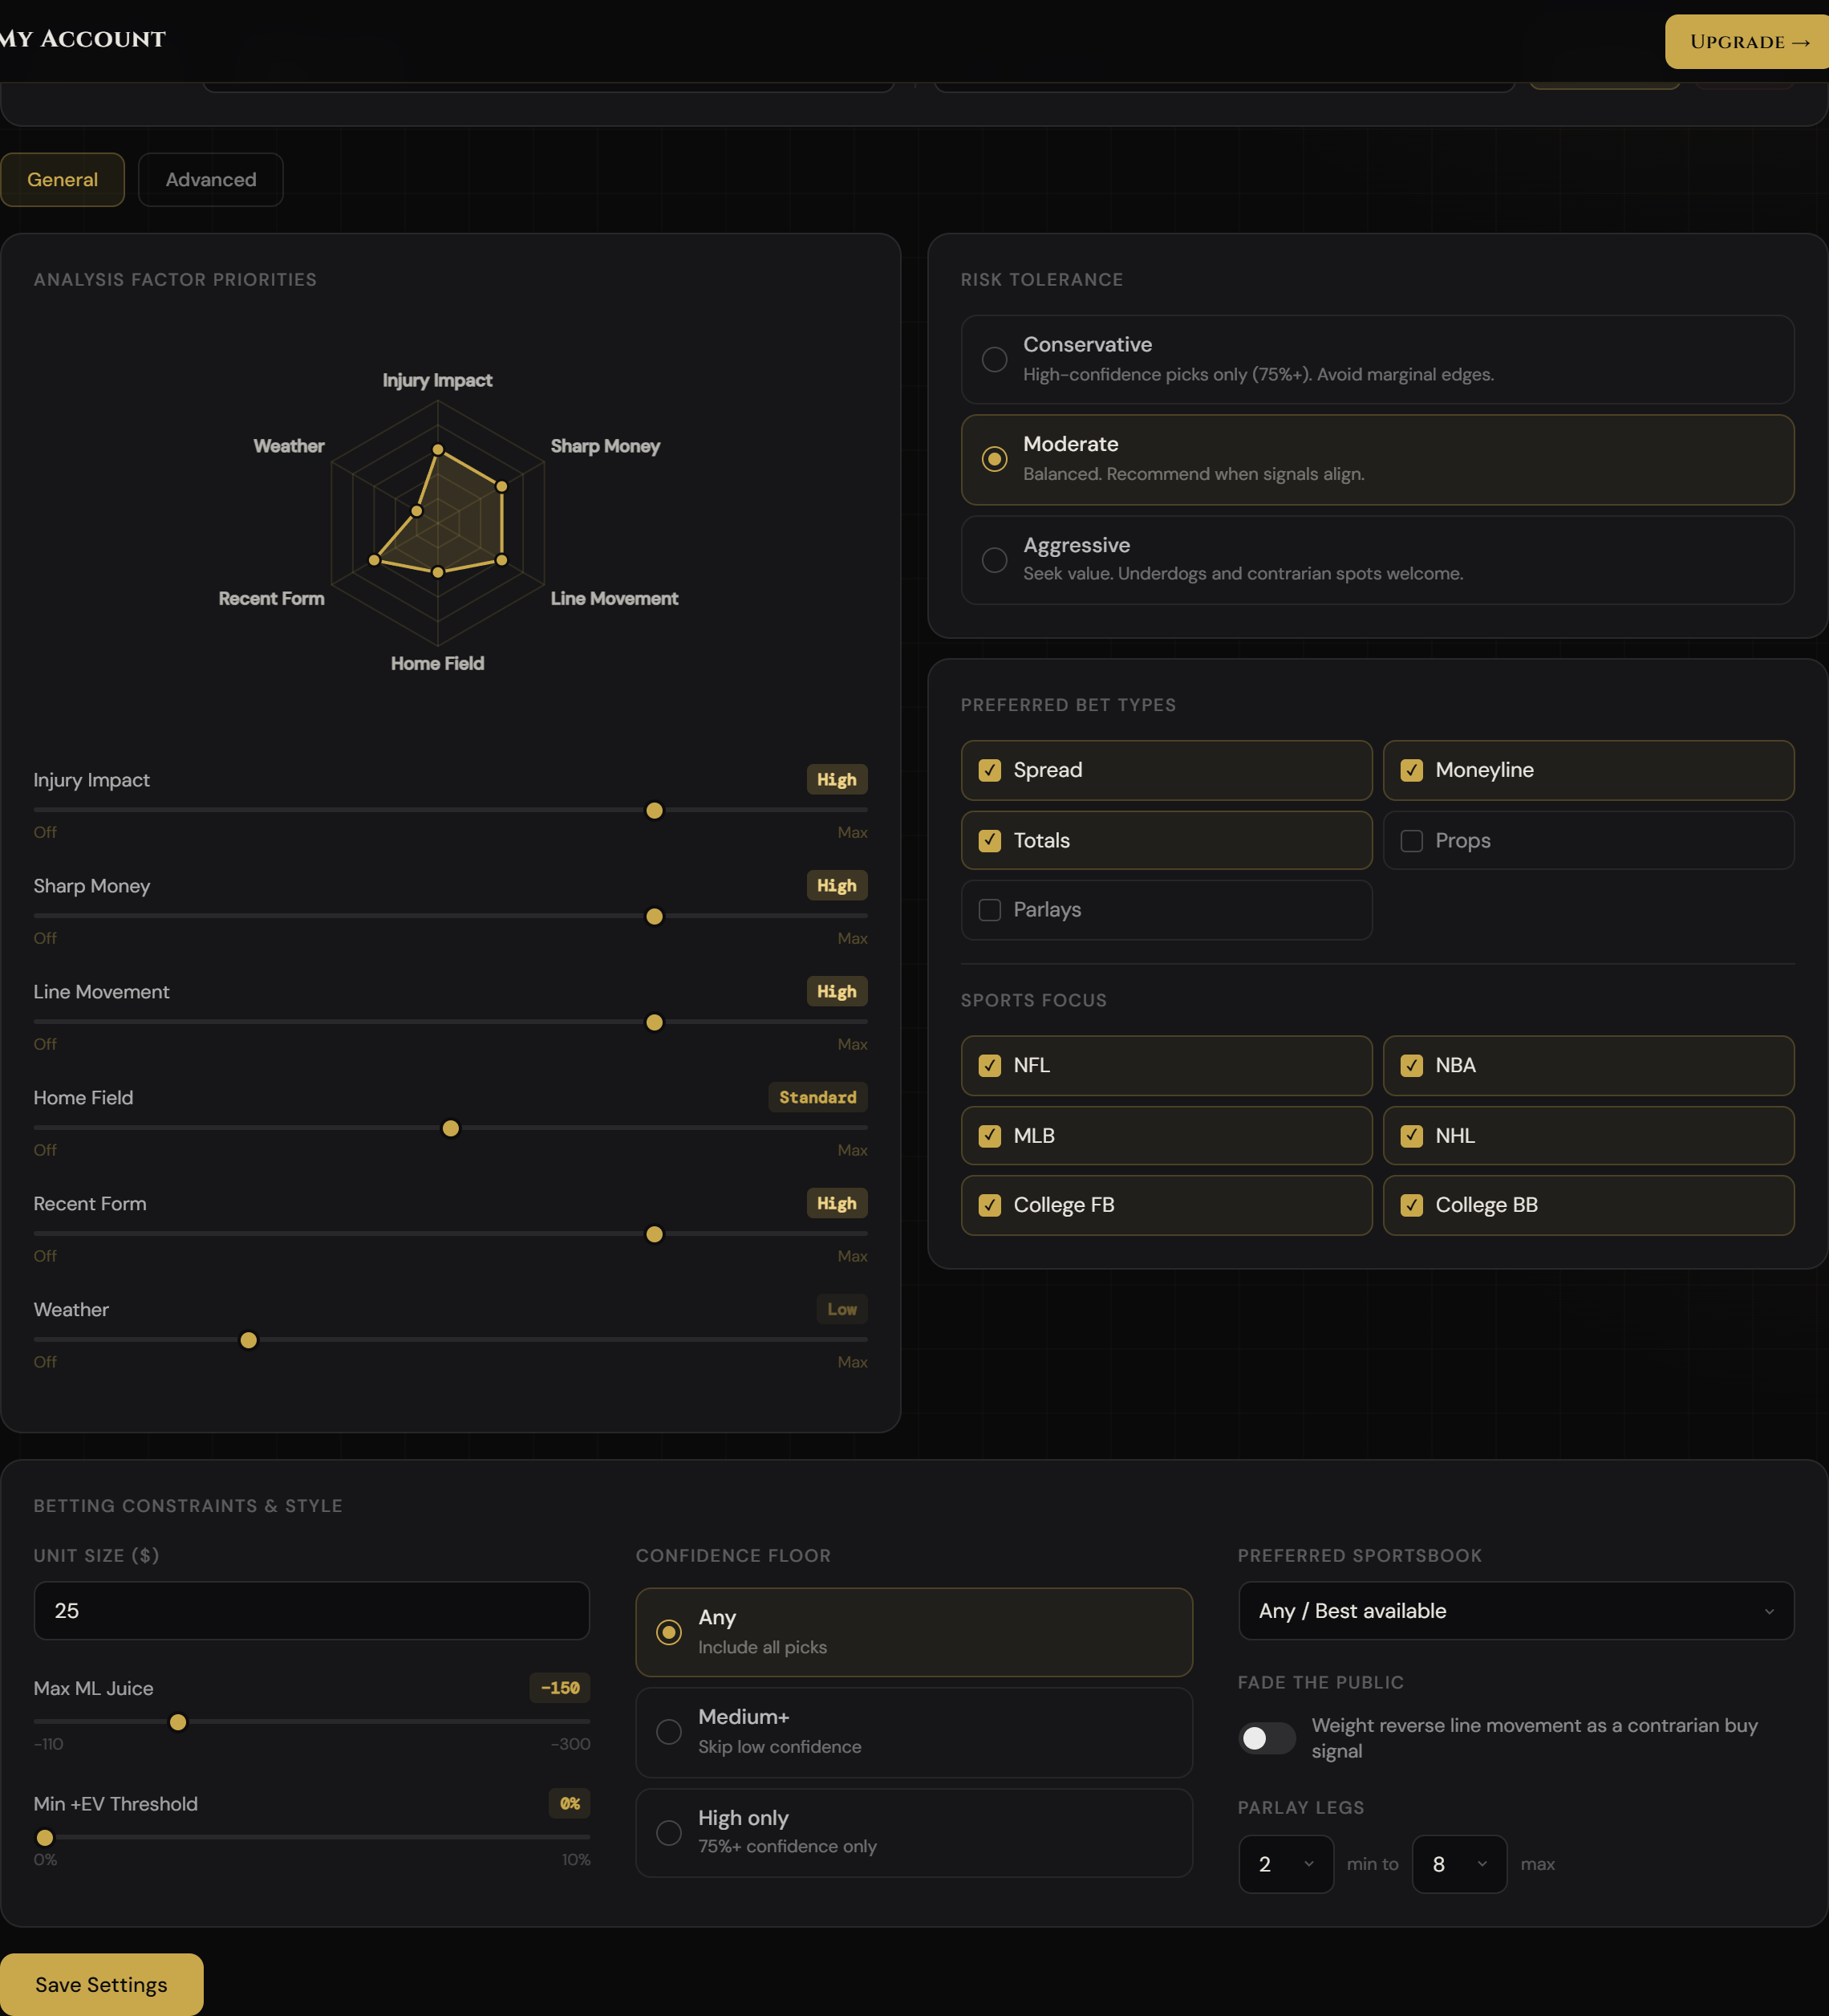
Task: Click the Recent Form slider handle
Action: [655, 1235]
